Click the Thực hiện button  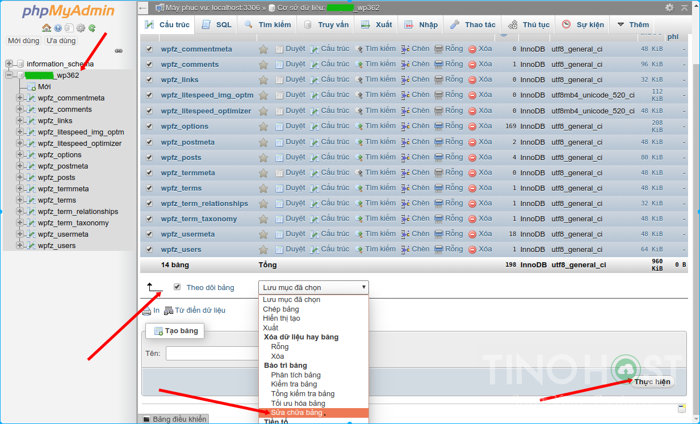click(x=652, y=381)
